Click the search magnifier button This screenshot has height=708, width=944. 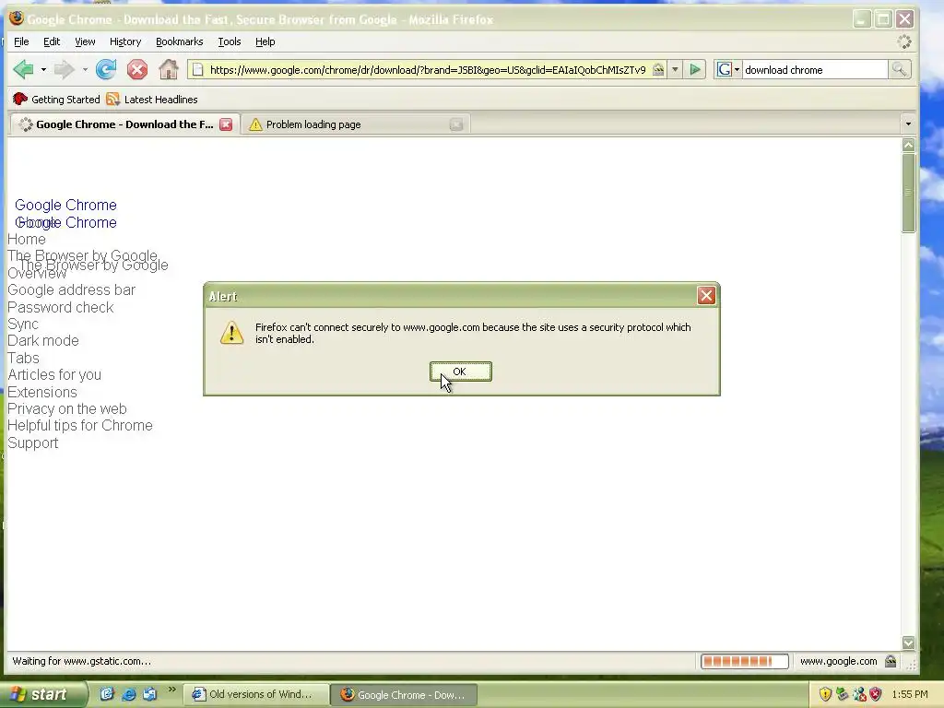(x=899, y=70)
